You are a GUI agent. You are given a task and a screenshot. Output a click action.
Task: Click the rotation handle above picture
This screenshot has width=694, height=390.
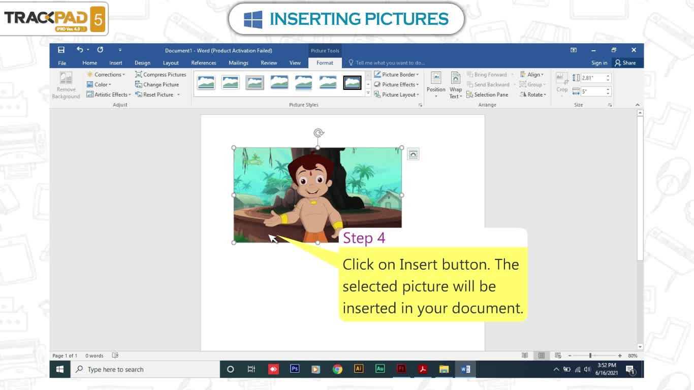click(x=319, y=133)
